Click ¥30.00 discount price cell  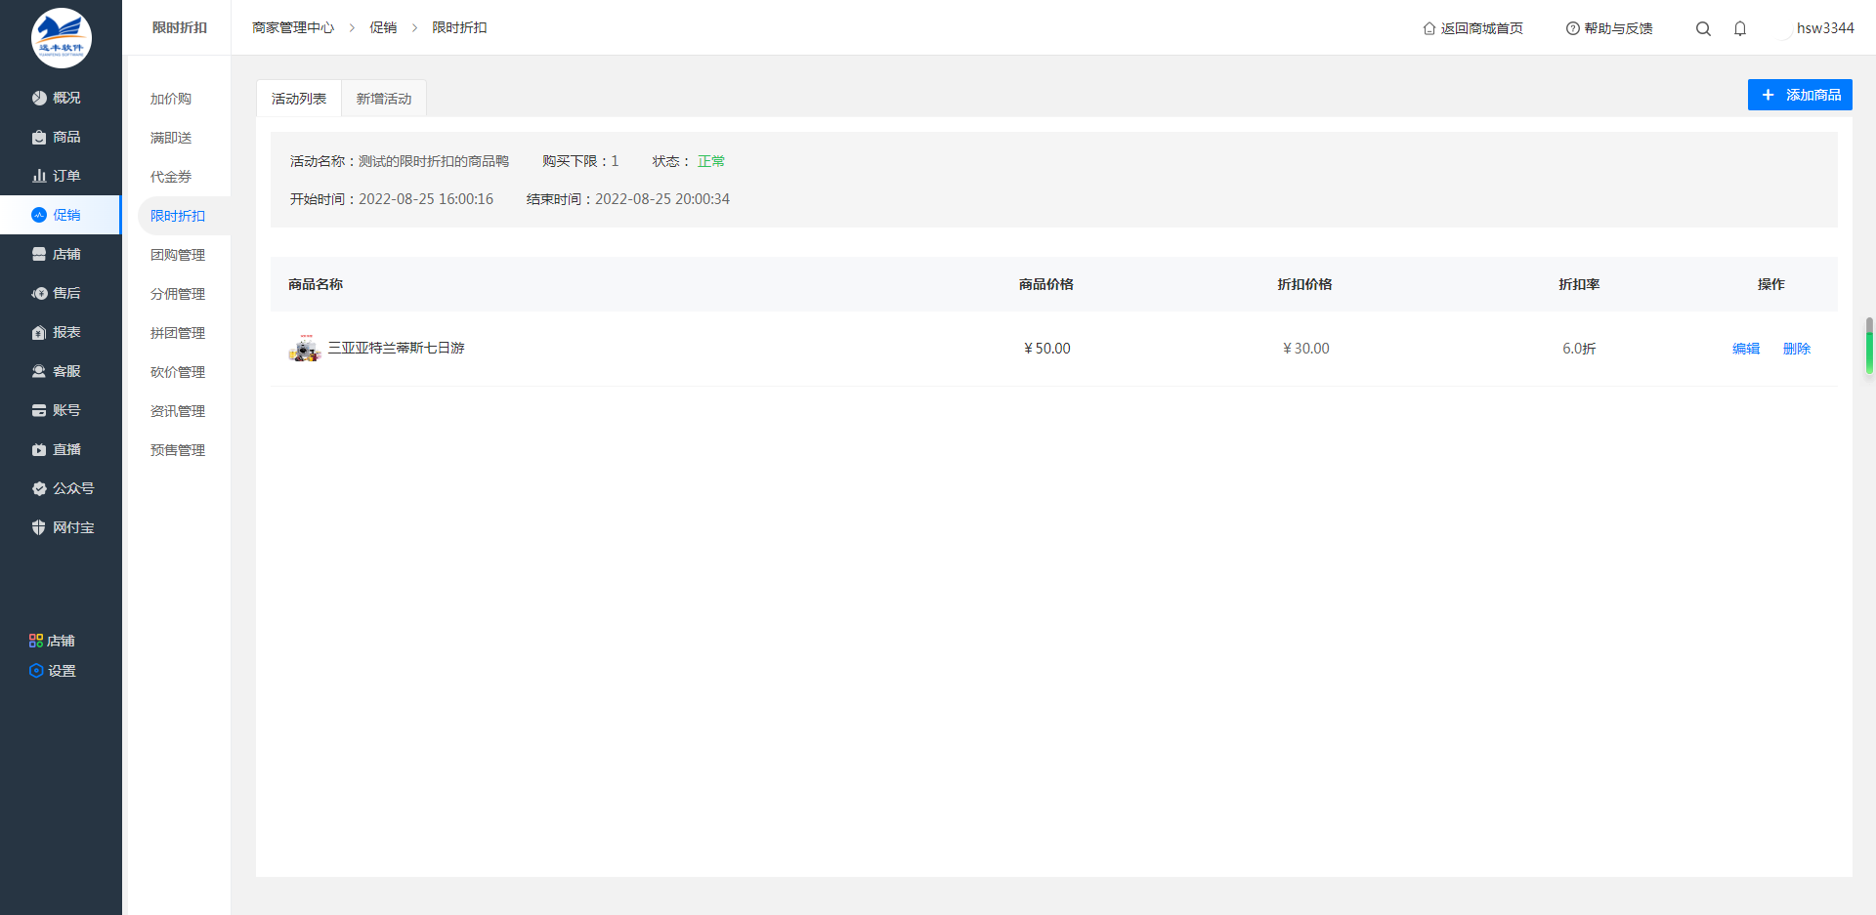tap(1306, 349)
